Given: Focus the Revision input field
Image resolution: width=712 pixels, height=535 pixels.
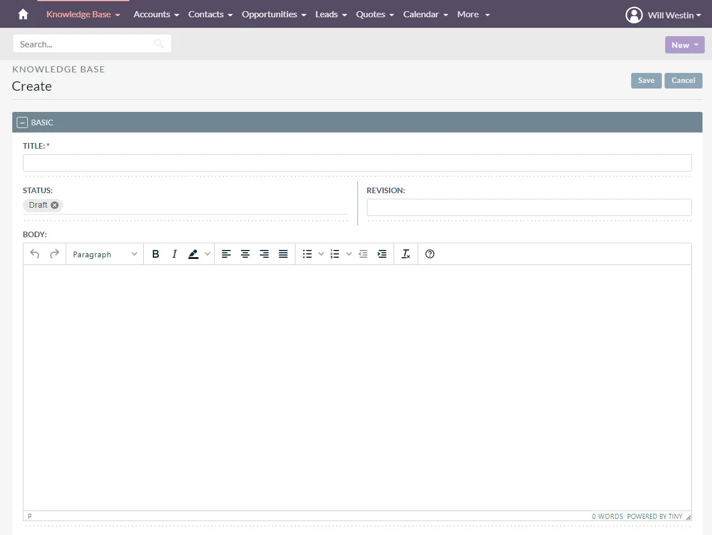Looking at the screenshot, I should pyautogui.click(x=529, y=207).
